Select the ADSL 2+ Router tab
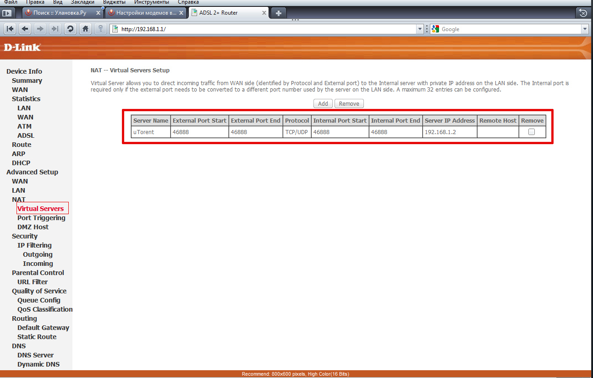The width and height of the screenshot is (593, 378). [x=229, y=13]
